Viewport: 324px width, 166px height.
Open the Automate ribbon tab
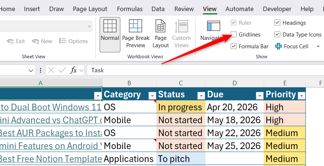tap(240, 9)
